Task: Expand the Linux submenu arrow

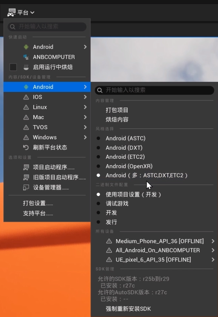Action: pos(85,107)
